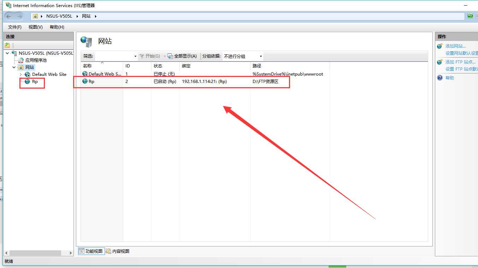The image size is (478, 268).
Task: Open the 分组依据 grouping dropdown
Action: click(x=261, y=56)
